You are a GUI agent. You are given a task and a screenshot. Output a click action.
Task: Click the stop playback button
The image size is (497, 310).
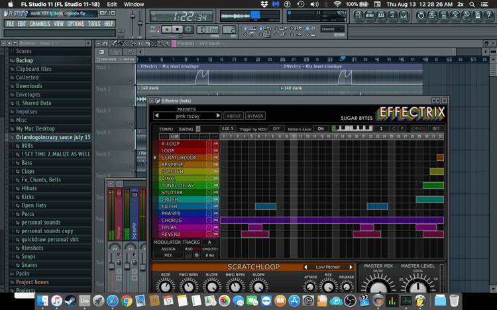(177, 30)
